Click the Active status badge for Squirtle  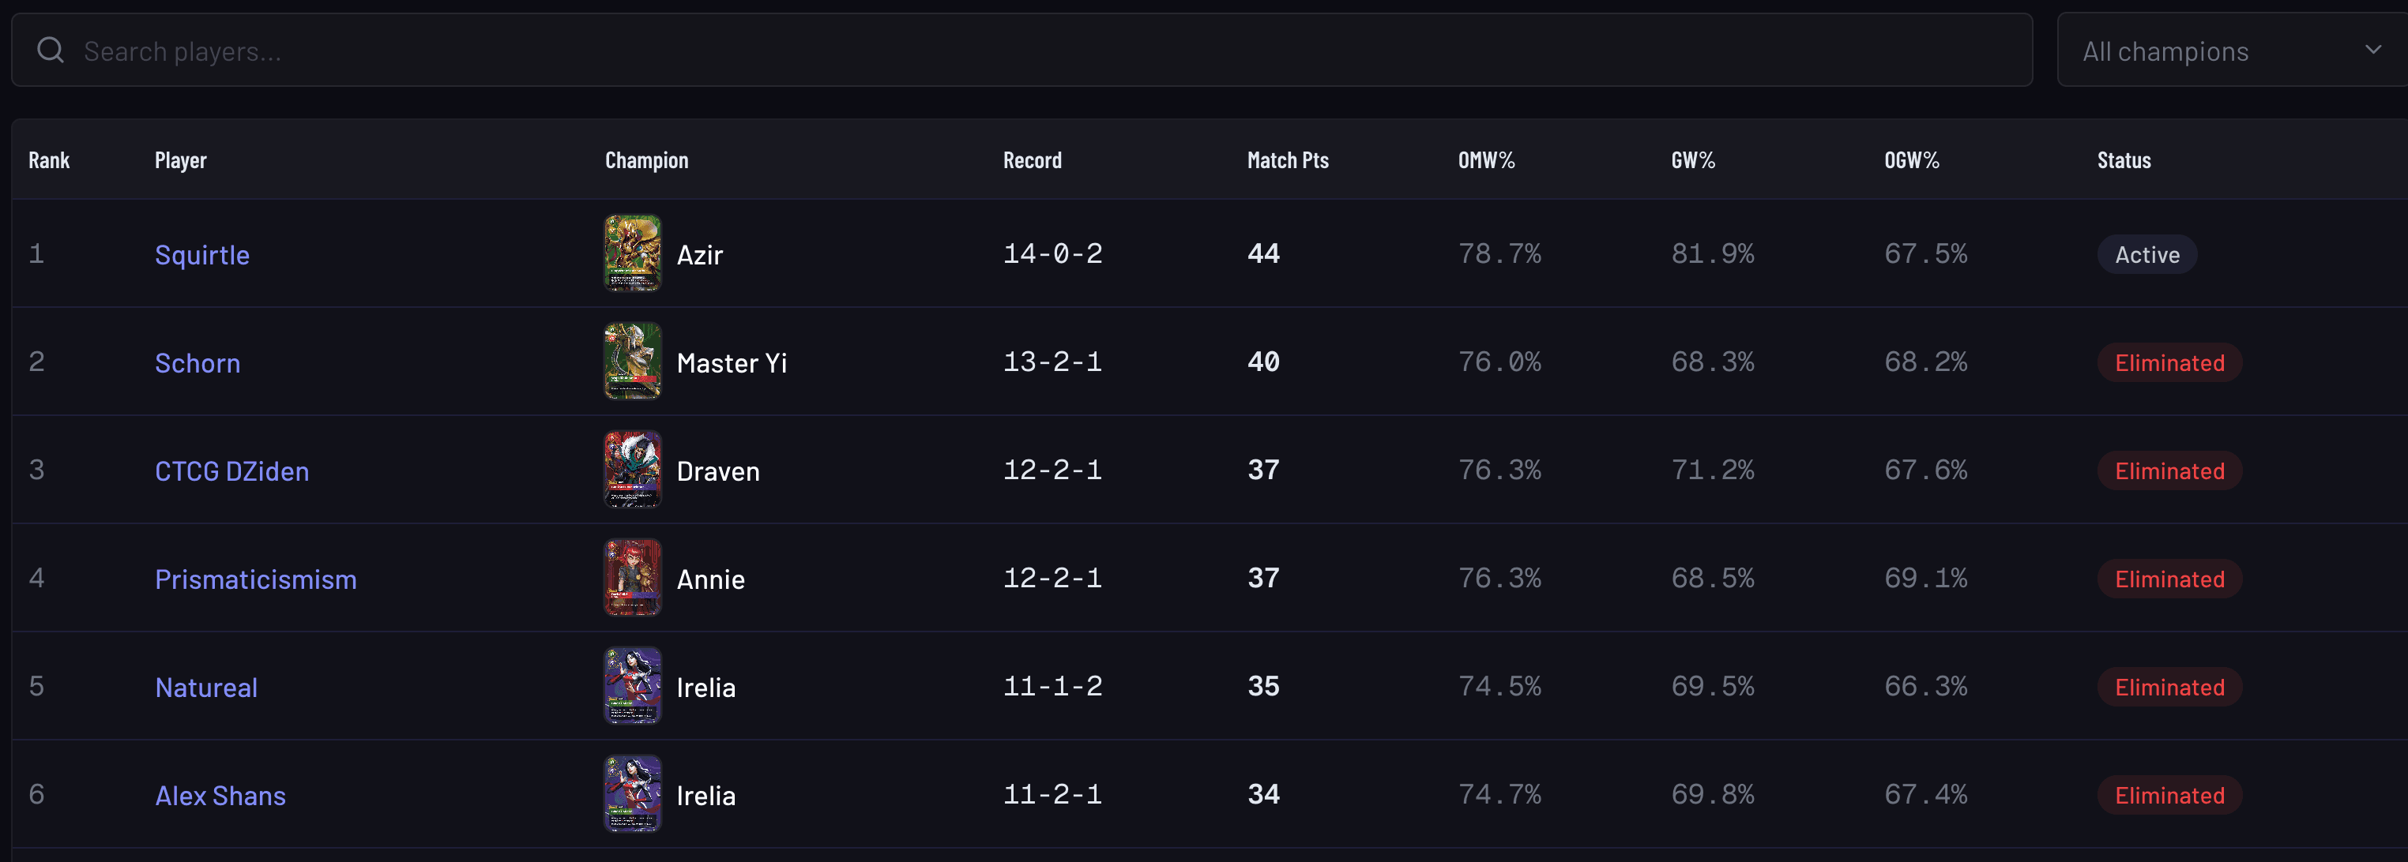click(x=2147, y=253)
